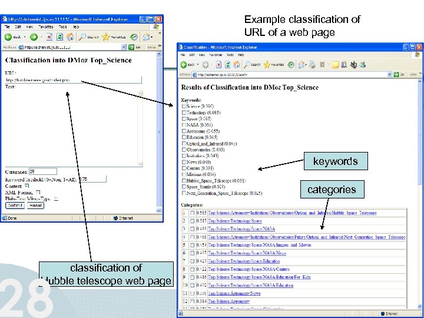Click Refresh icon in Classification window toolbar

point(228,65)
